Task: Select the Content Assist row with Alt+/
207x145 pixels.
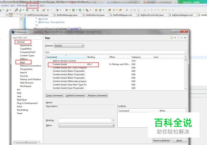Action: tap(115, 64)
